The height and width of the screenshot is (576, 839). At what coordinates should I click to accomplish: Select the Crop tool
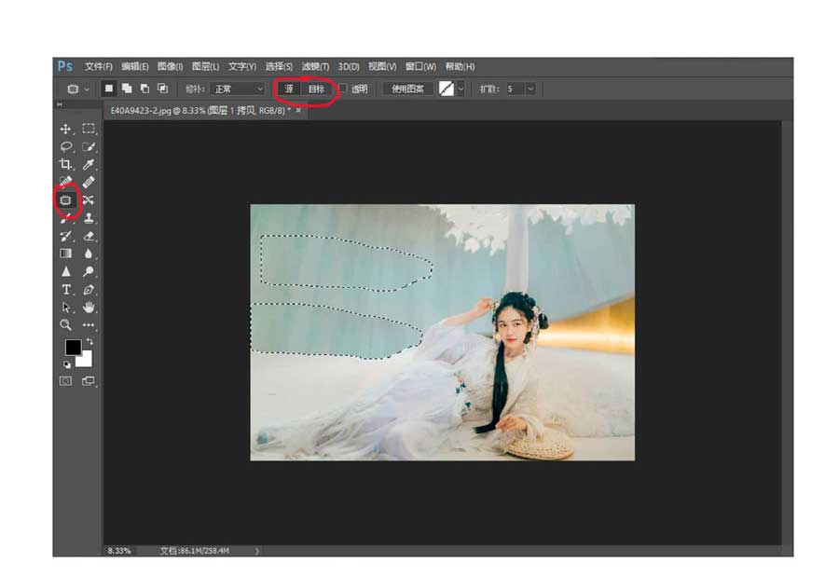coord(66,164)
